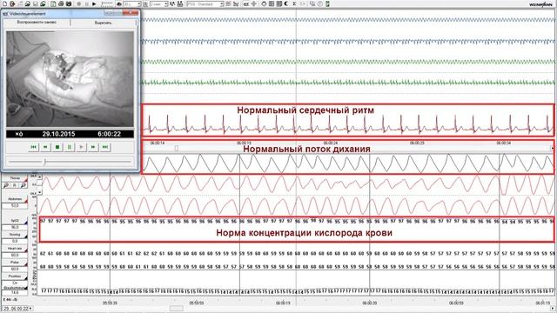Click the crosshair plus icon in the toolbar
This screenshot has width=557, height=313.
click(253, 3)
